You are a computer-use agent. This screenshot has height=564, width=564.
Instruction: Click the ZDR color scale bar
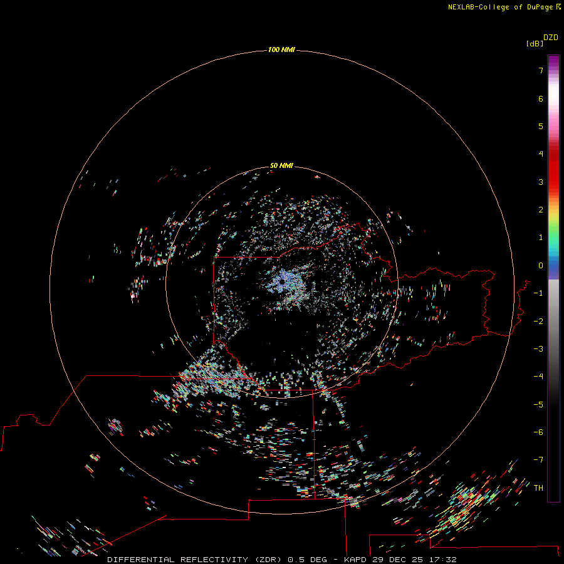coord(553,278)
